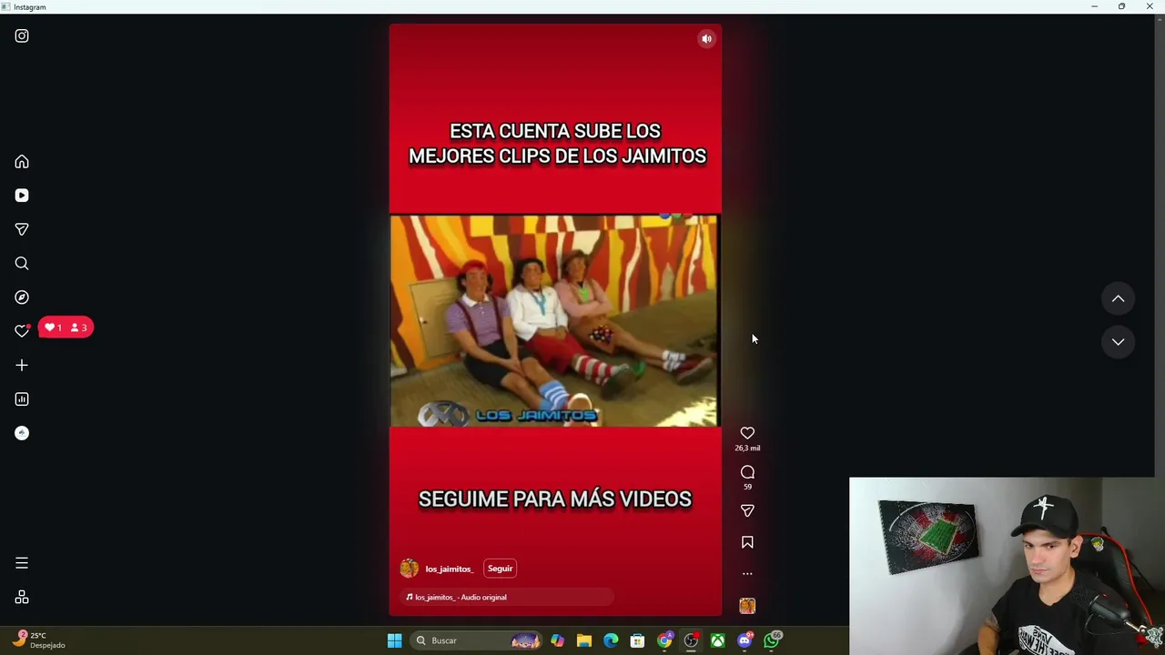Open OBS Studio from taskbar

[691, 640]
